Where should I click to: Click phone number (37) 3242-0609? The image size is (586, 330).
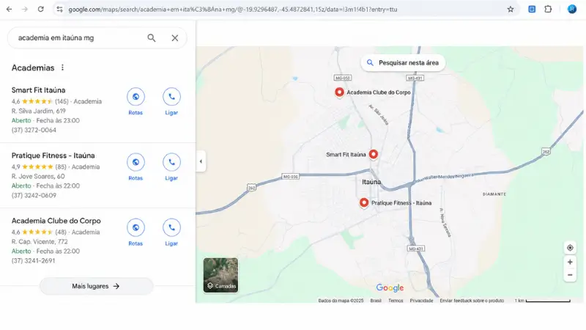[34, 195]
